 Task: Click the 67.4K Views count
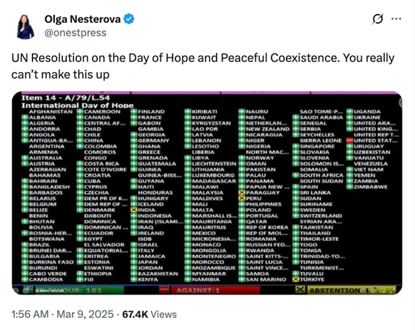click(149, 314)
